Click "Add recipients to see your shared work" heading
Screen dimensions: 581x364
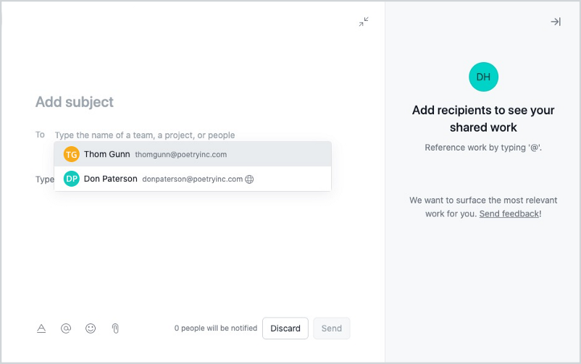[x=483, y=119]
